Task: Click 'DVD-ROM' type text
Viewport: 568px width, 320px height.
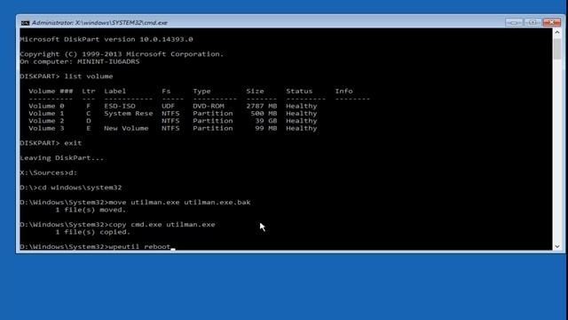Action: pos(209,106)
